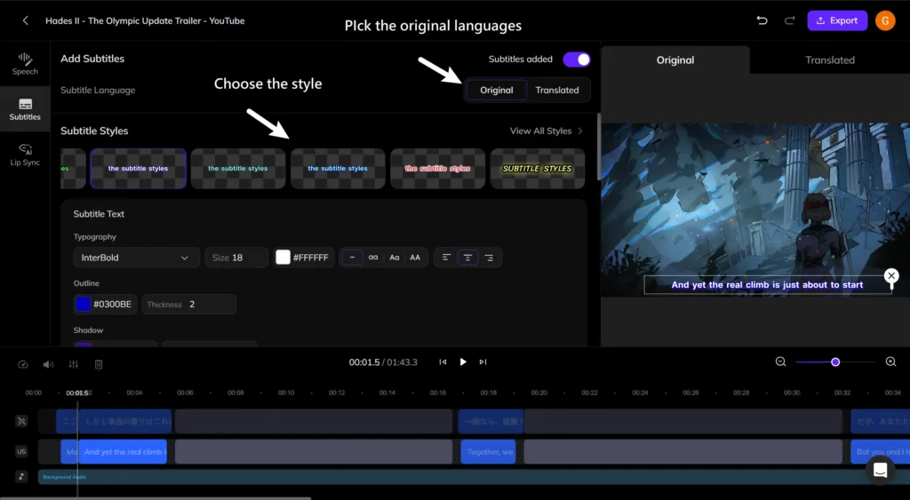Edit the outline Thickness field
The height and width of the screenshot is (500, 910).
click(188, 304)
